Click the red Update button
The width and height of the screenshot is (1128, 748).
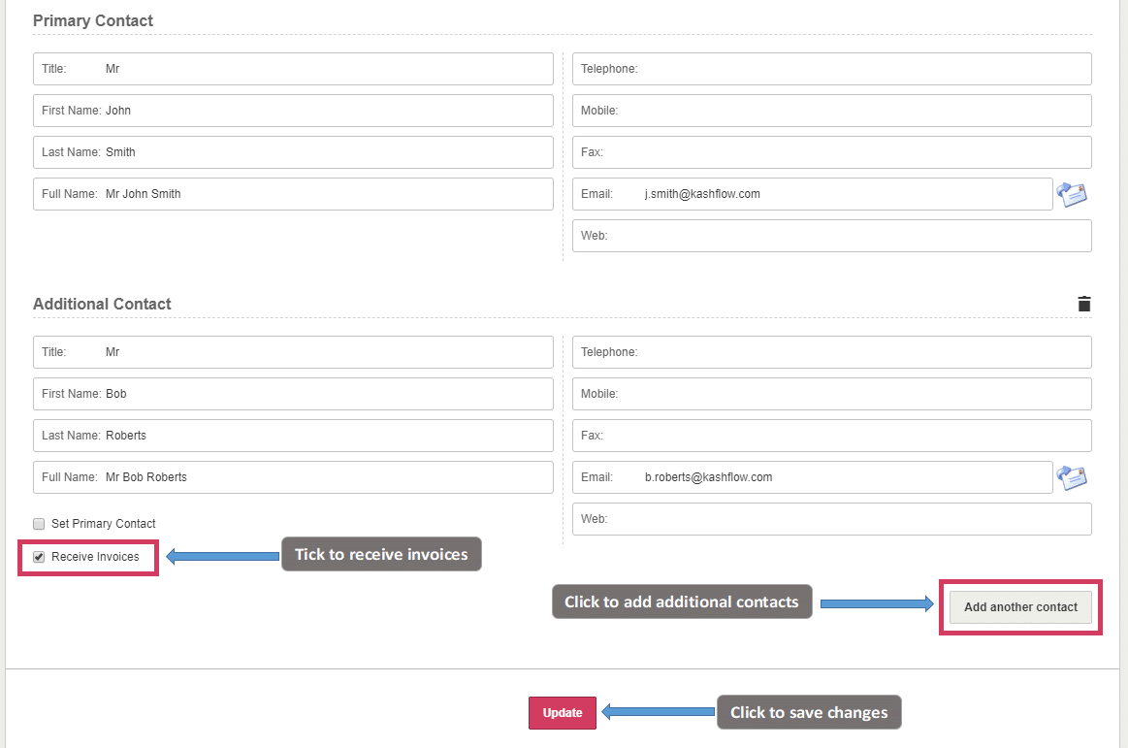coord(563,713)
